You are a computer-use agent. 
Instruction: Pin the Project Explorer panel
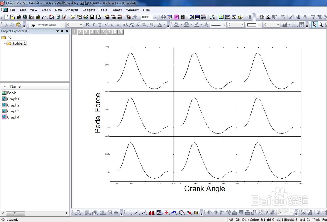[62, 31]
